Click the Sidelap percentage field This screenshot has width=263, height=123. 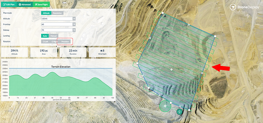tap(57, 30)
